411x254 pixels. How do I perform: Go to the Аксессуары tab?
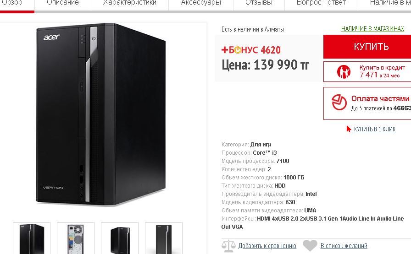[201, 3]
